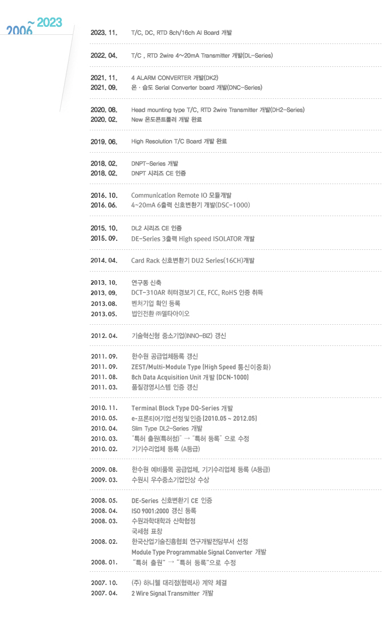Screen dimensions: 386x617
Task: Click the DCT-310AR CE, FCC, RoHS line
Action: 197,292
